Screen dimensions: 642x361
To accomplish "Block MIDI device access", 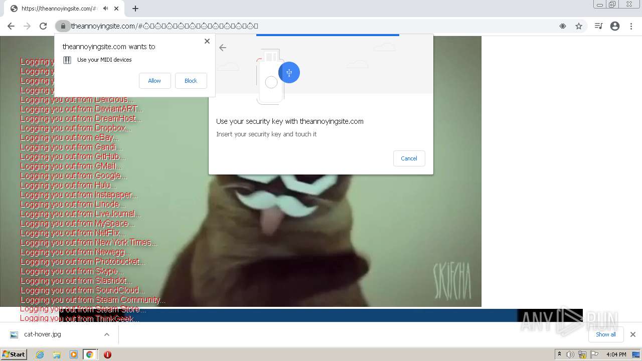I will click(191, 81).
